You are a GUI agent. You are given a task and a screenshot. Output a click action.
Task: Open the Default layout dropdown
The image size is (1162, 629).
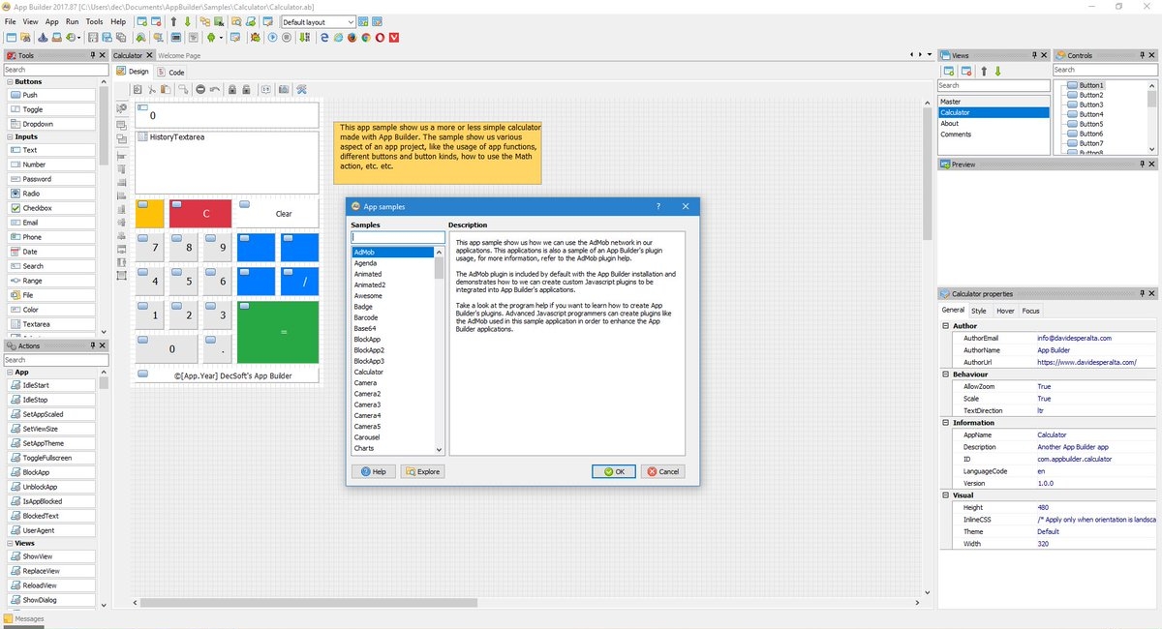(318, 21)
